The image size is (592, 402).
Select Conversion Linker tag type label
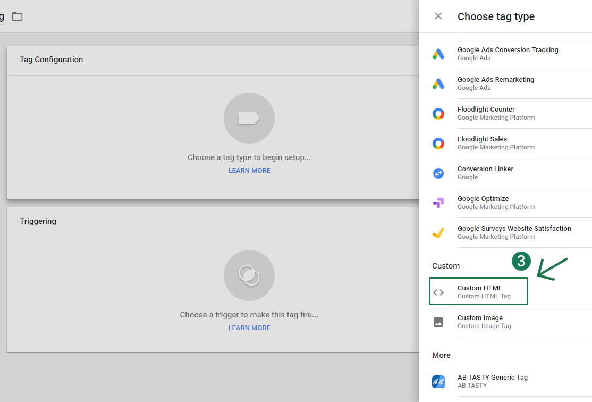click(x=485, y=169)
